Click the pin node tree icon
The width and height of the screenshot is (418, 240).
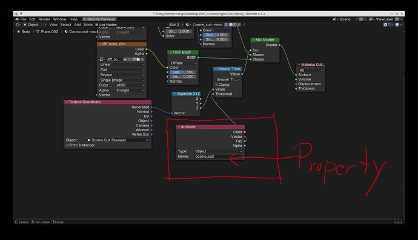[244, 24]
